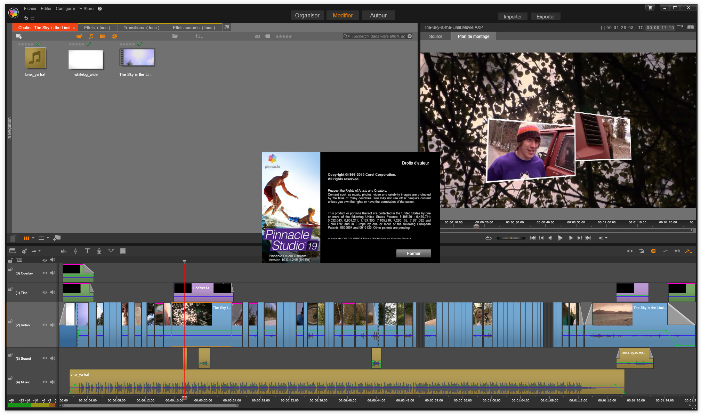Play the timeline preview
701x415 pixels.
(560, 238)
